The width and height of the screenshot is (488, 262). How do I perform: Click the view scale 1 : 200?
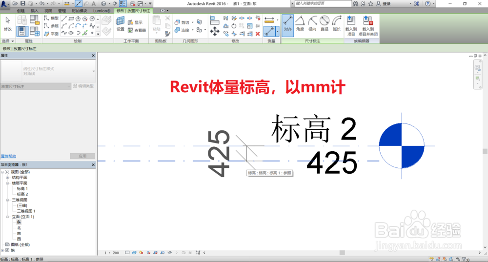[112, 253]
